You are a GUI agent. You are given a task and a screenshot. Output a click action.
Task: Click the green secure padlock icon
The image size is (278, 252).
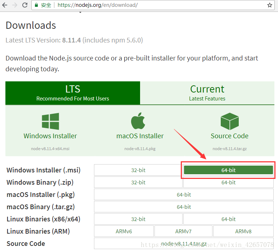[36, 5]
